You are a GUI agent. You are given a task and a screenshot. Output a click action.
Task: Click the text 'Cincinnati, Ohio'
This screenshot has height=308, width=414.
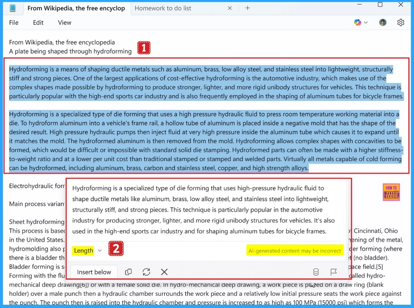pyautogui.click(x=375, y=231)
